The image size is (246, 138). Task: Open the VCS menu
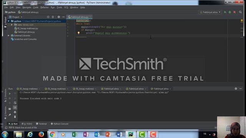pyautogui.click(x=66, y=7)
